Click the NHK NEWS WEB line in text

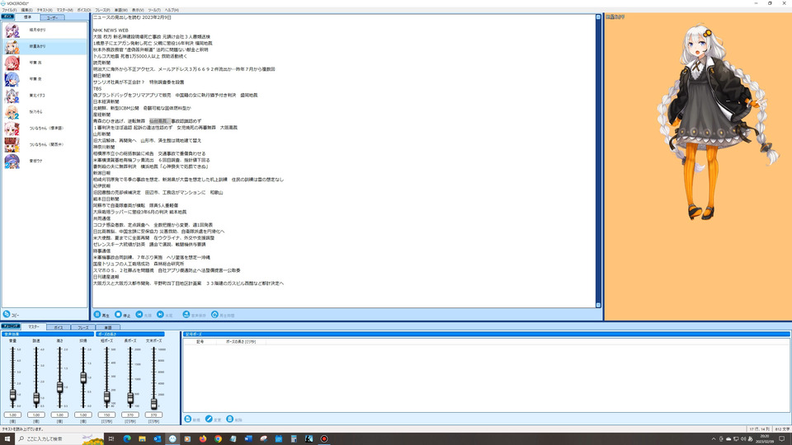[x=111, y=30]
